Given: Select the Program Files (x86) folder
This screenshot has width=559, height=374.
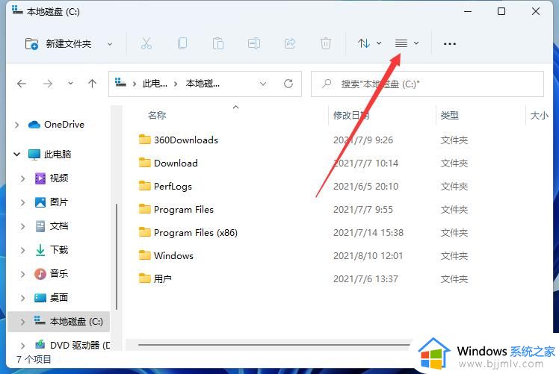Looking at the screenshot, I should click(x=188, y=233).
